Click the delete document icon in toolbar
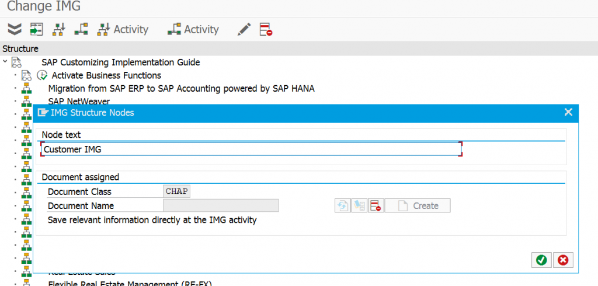 point(266,29)
